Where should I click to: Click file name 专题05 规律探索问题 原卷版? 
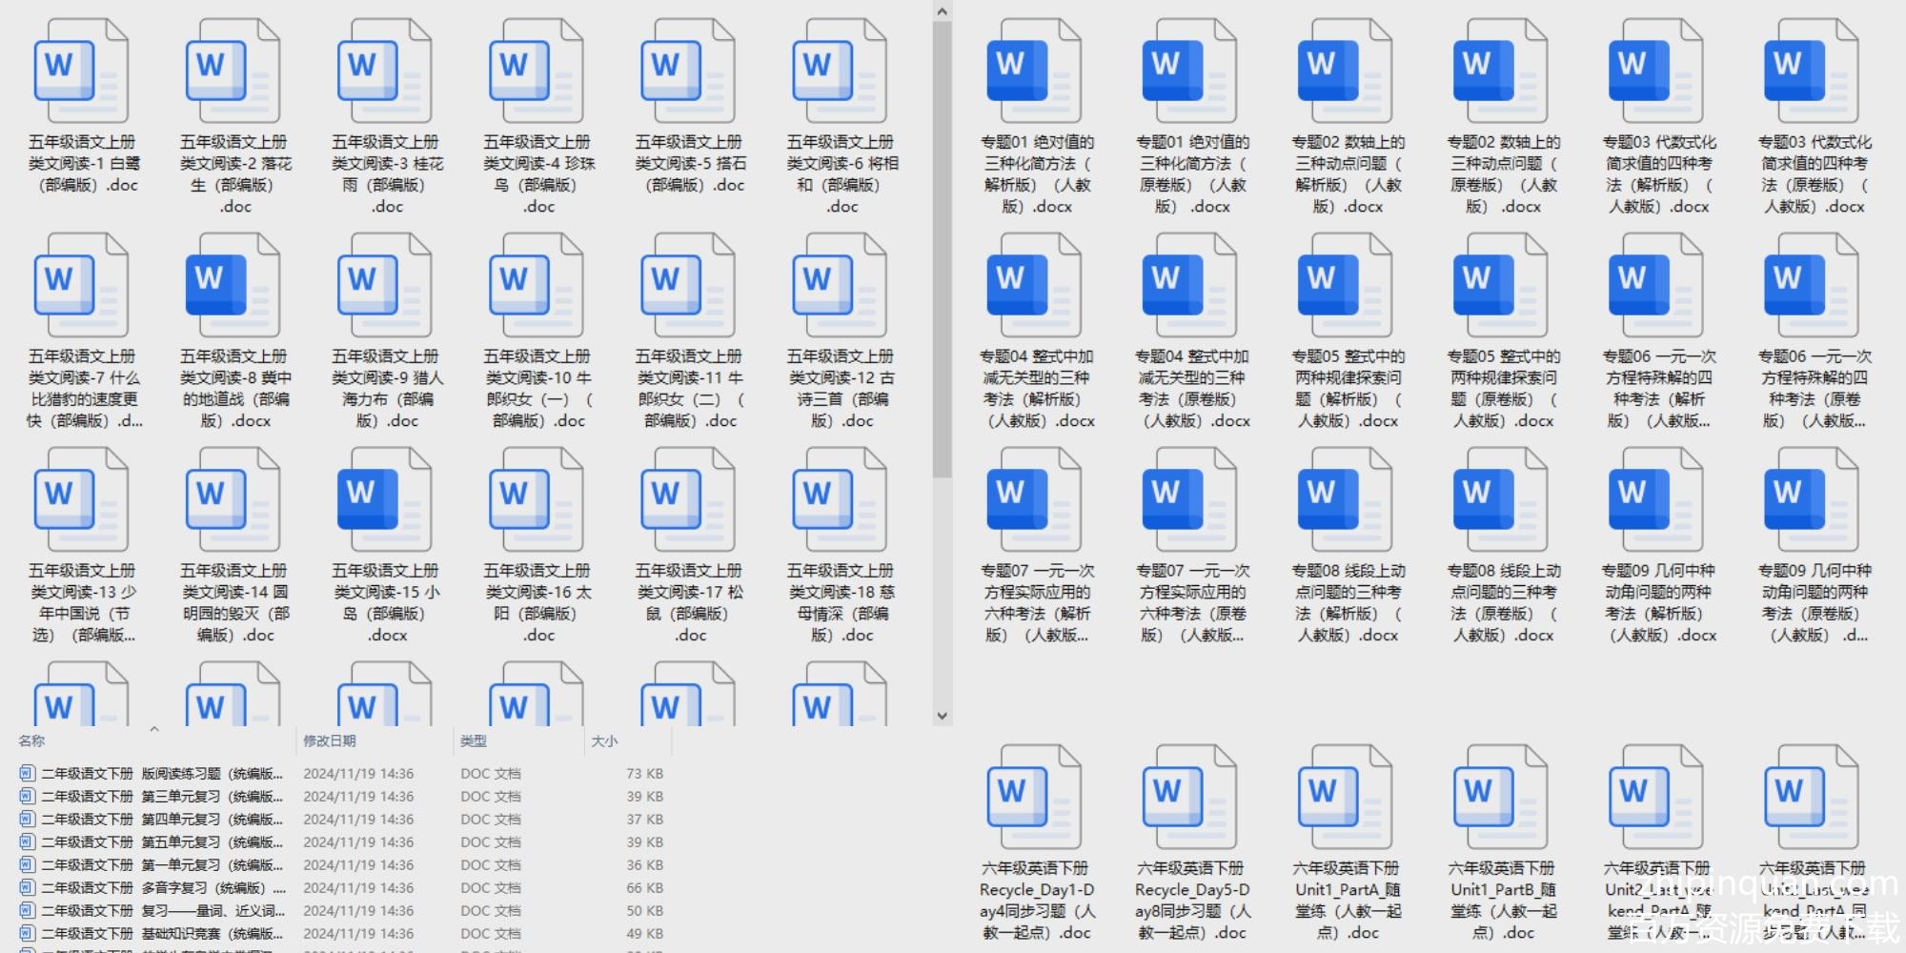pos(1503,389)
